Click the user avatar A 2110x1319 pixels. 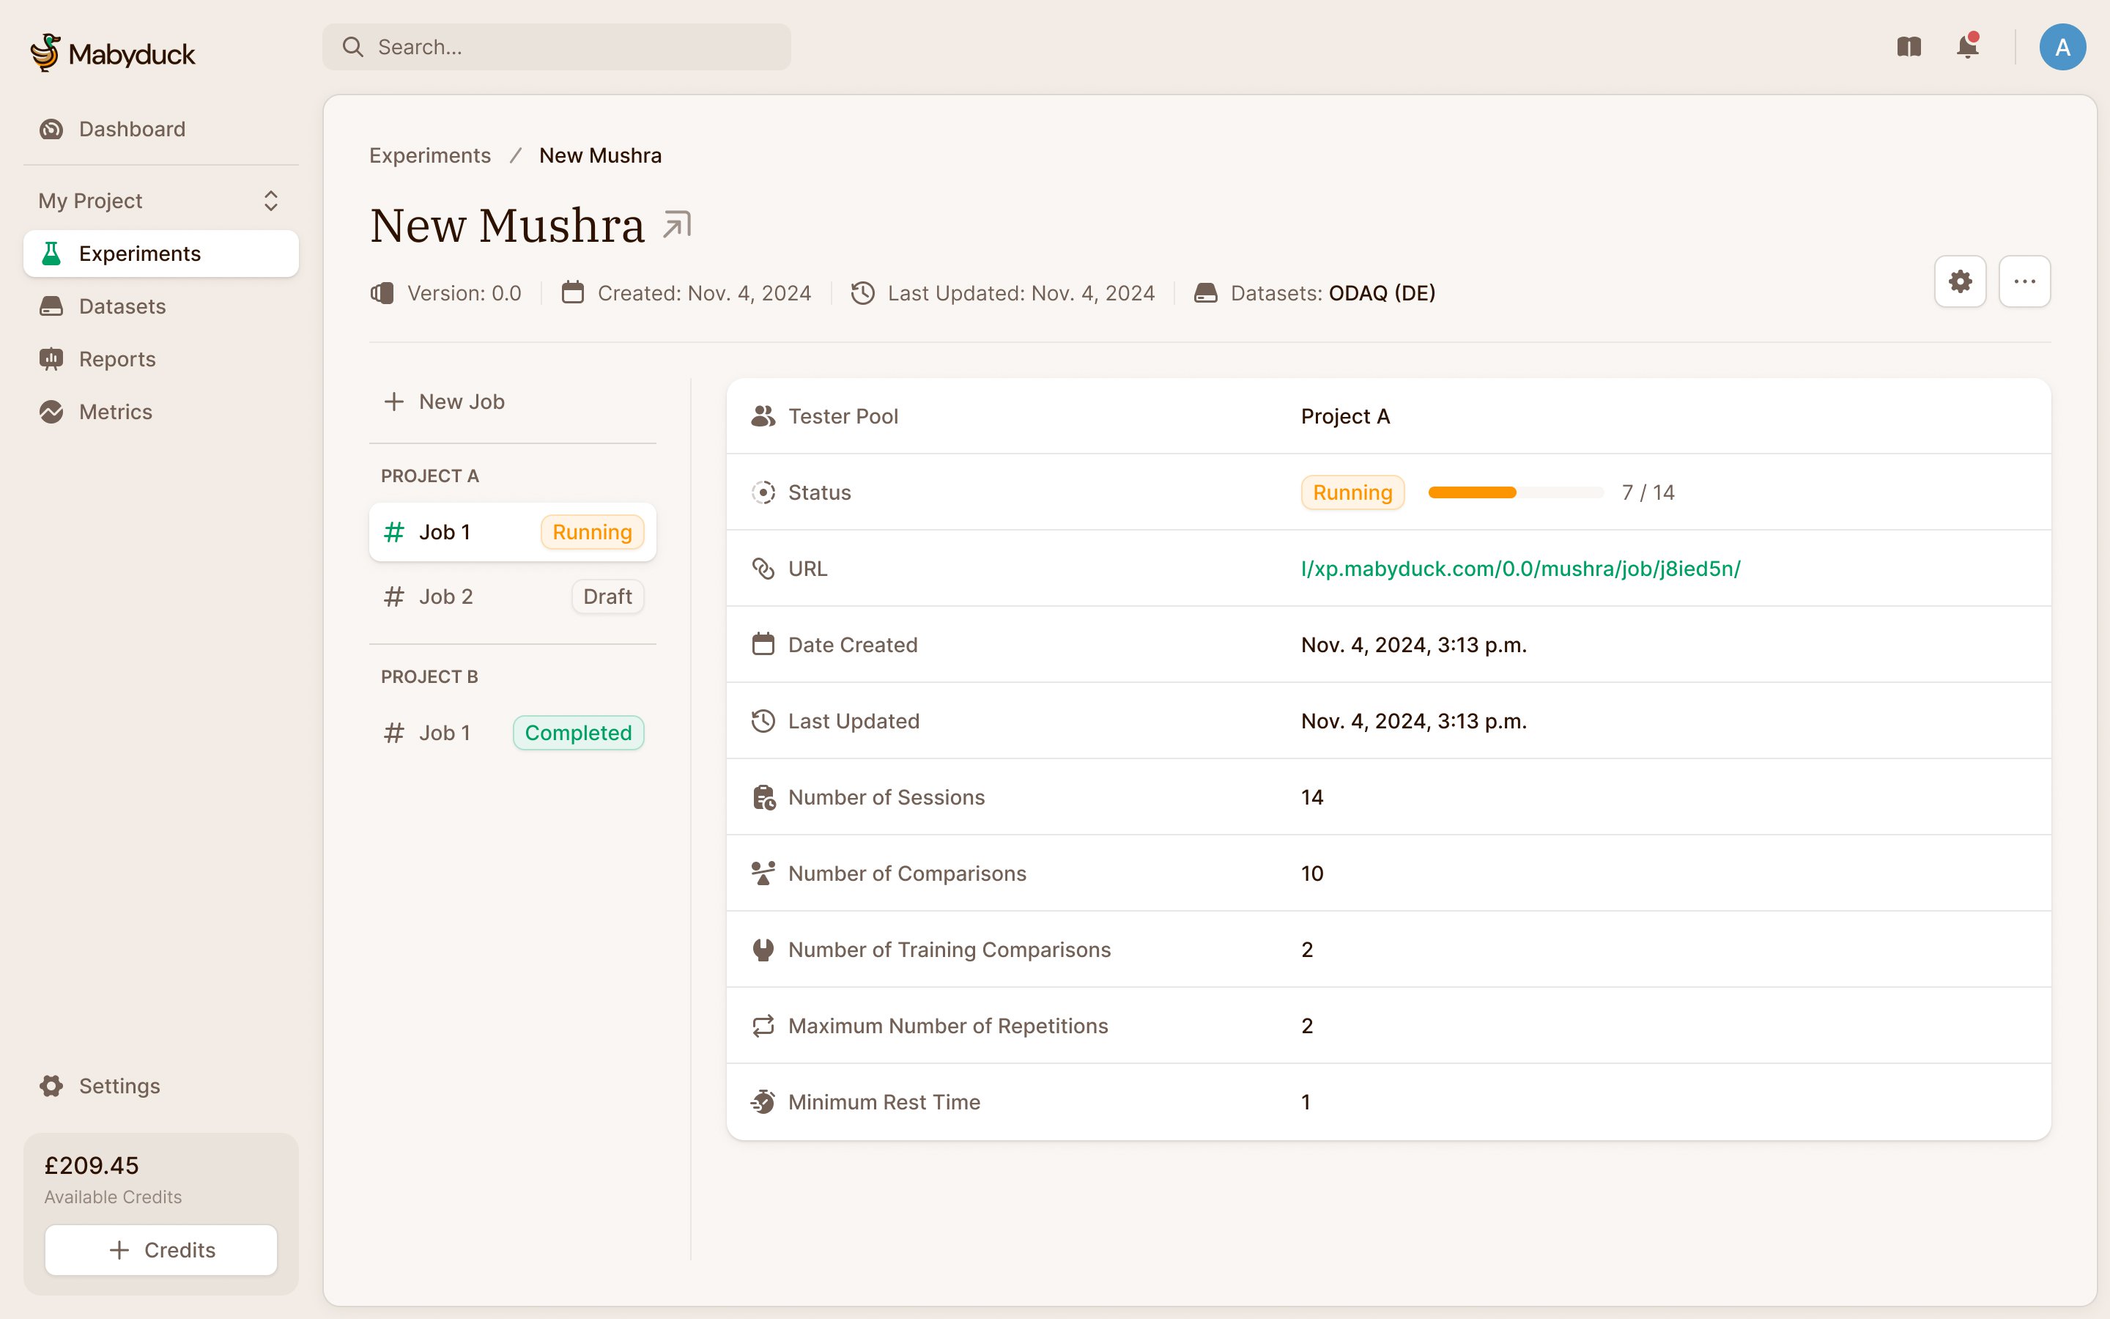click(2062, 47)
